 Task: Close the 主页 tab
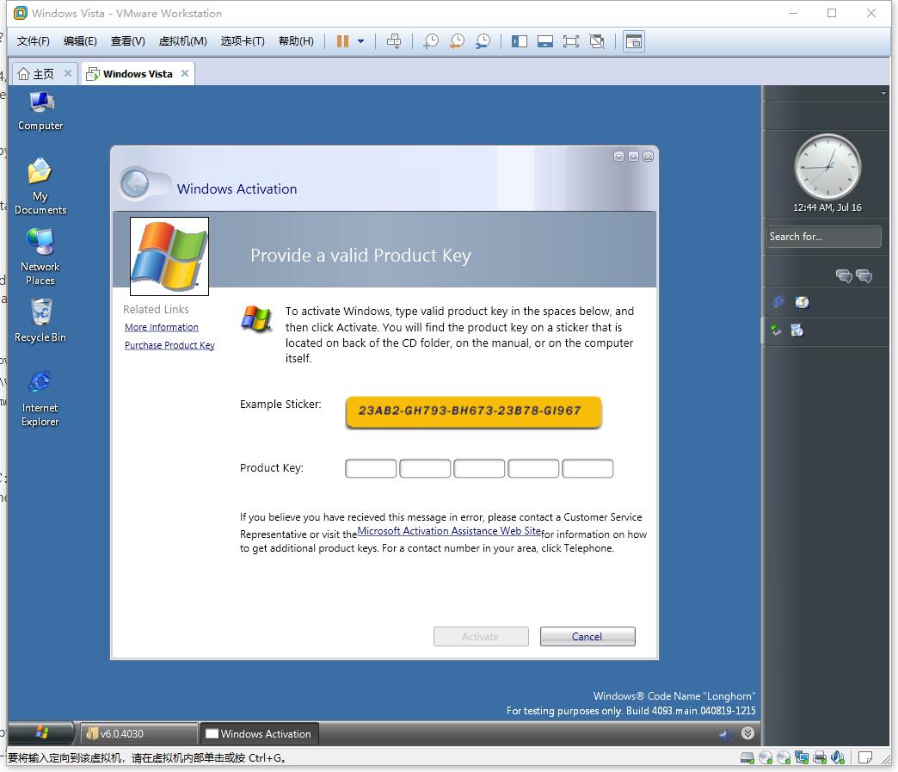68,73
